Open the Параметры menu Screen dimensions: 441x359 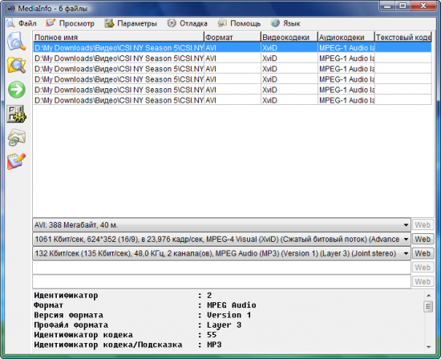coord(131,23)
